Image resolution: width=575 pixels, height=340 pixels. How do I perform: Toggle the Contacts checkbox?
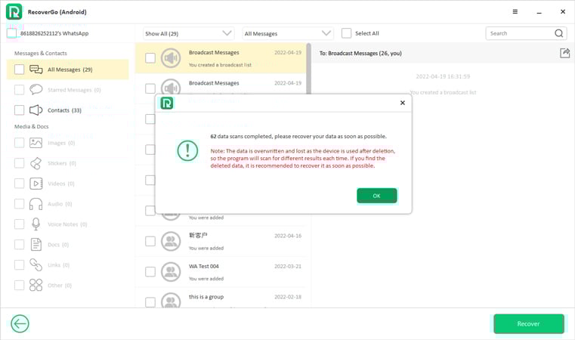point(20,110)
